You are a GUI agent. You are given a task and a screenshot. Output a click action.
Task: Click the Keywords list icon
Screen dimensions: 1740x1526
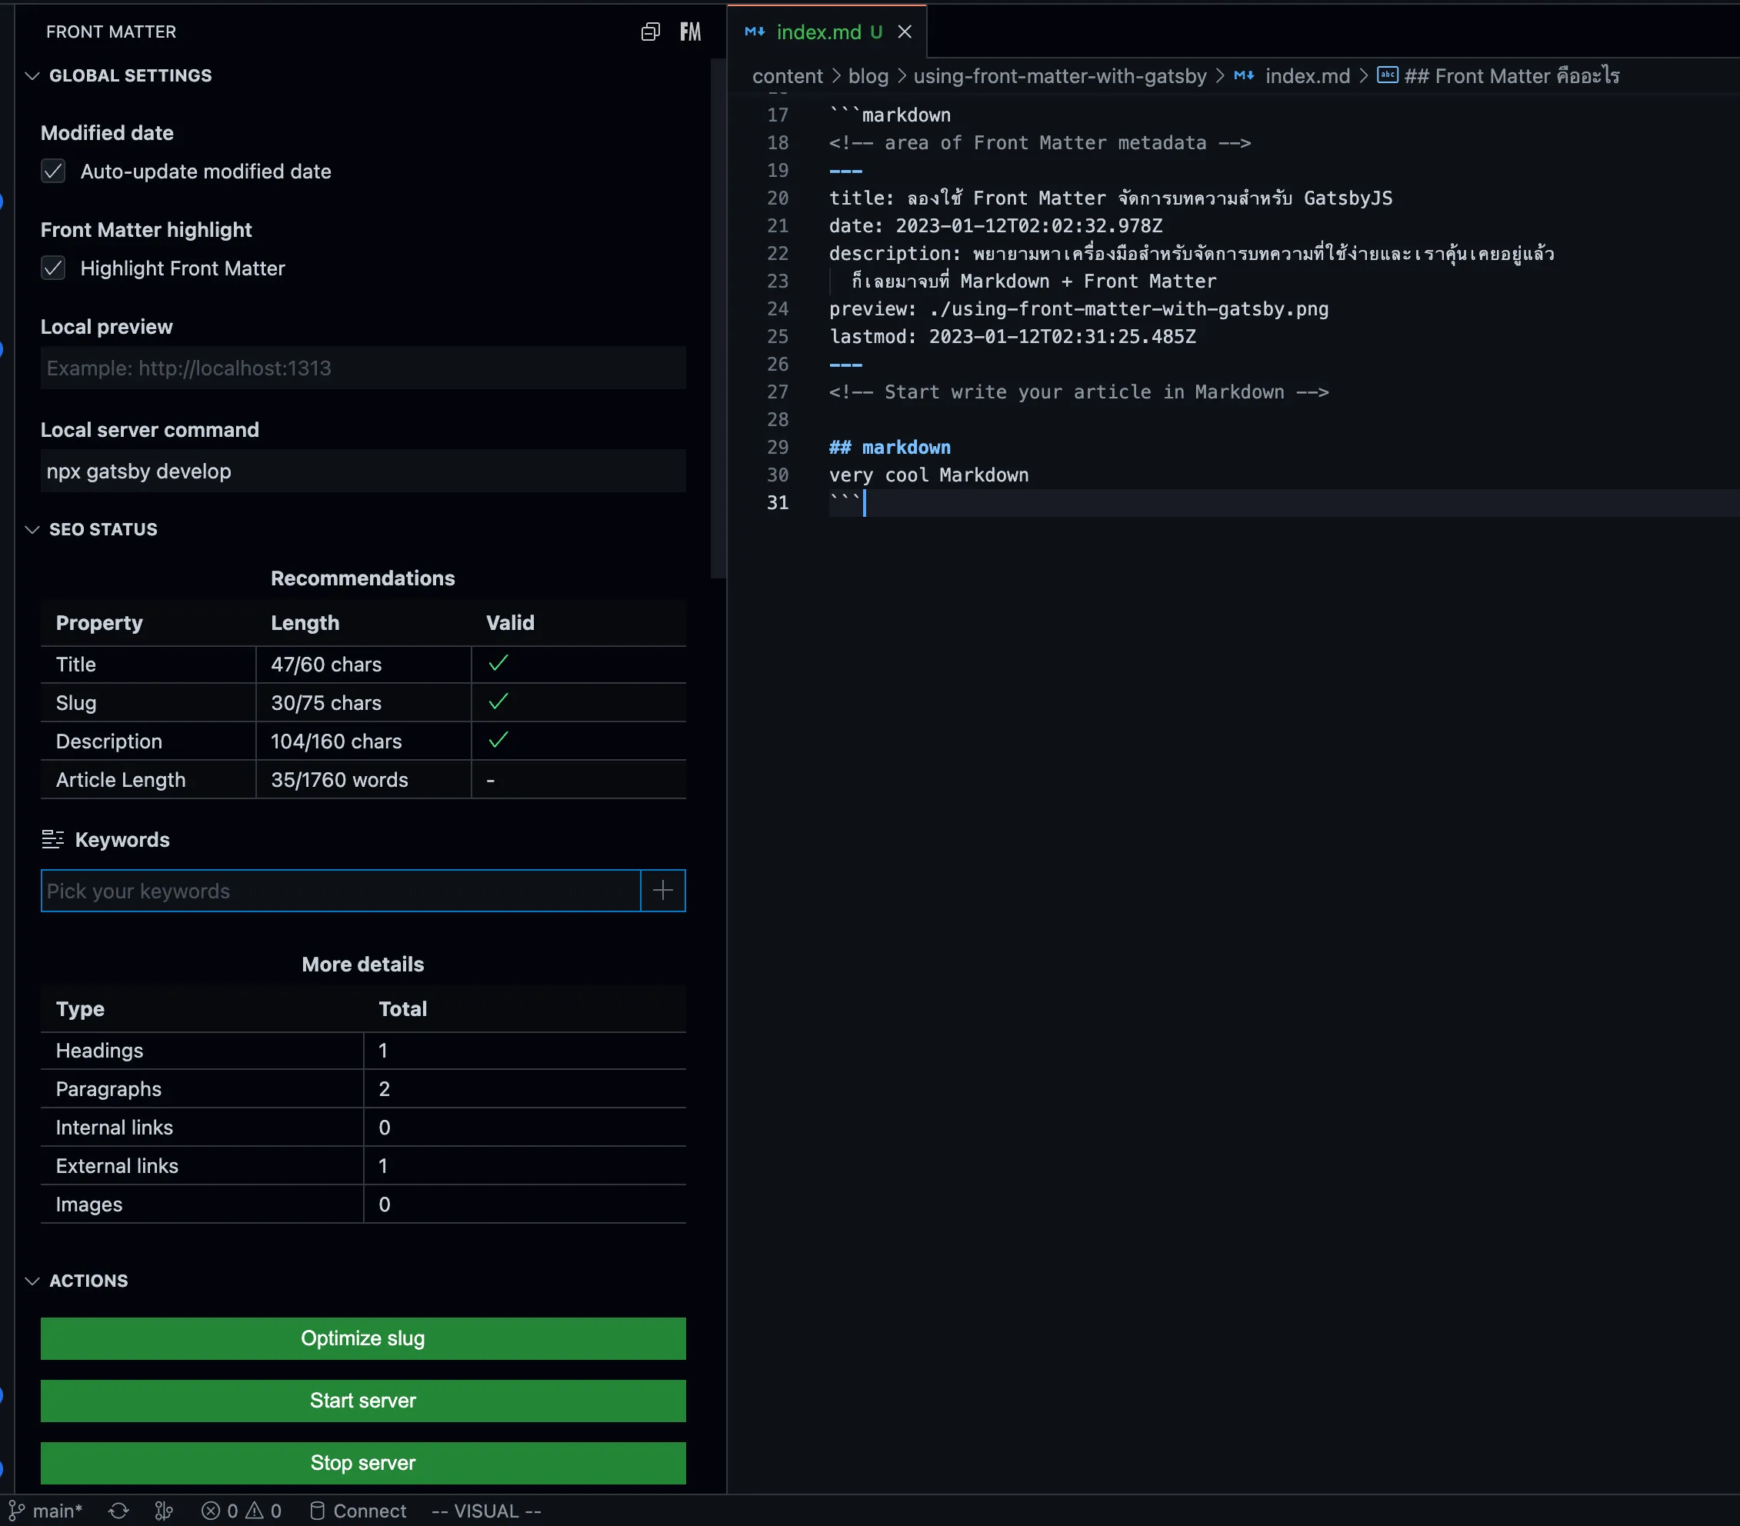pos(53,840)
